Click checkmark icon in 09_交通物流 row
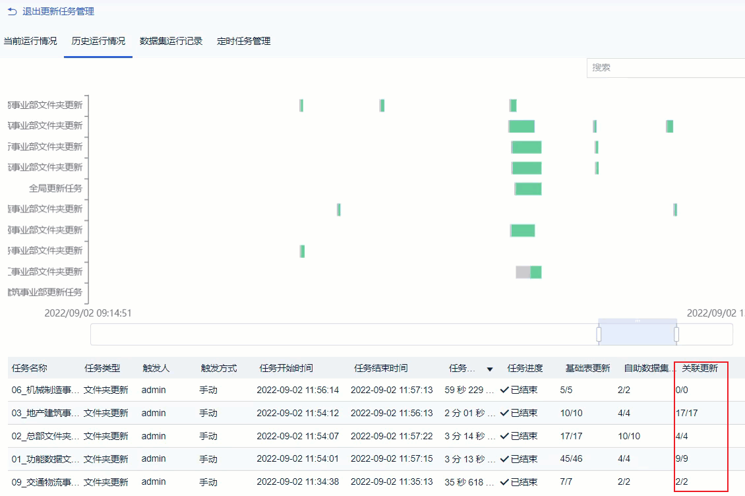Screen dimensions: 745x496 click(x=504, y=481)
